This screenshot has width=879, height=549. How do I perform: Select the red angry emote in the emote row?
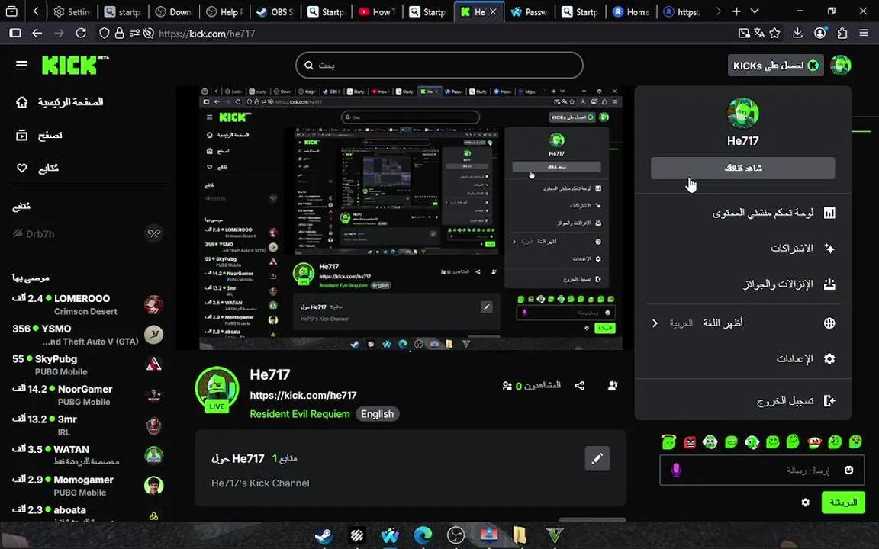(x=690, y=441)
